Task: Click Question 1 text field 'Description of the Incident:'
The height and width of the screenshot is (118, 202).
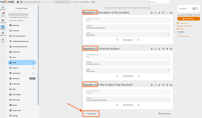Action: pyautogui.click(x=128, y=27)
